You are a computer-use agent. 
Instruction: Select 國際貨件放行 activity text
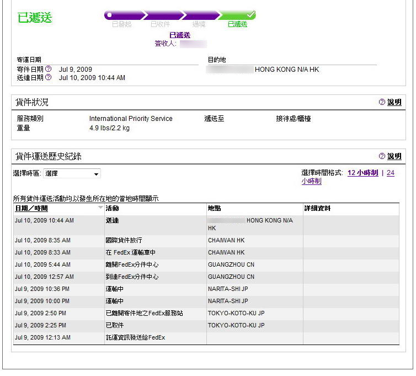[124, 240]
